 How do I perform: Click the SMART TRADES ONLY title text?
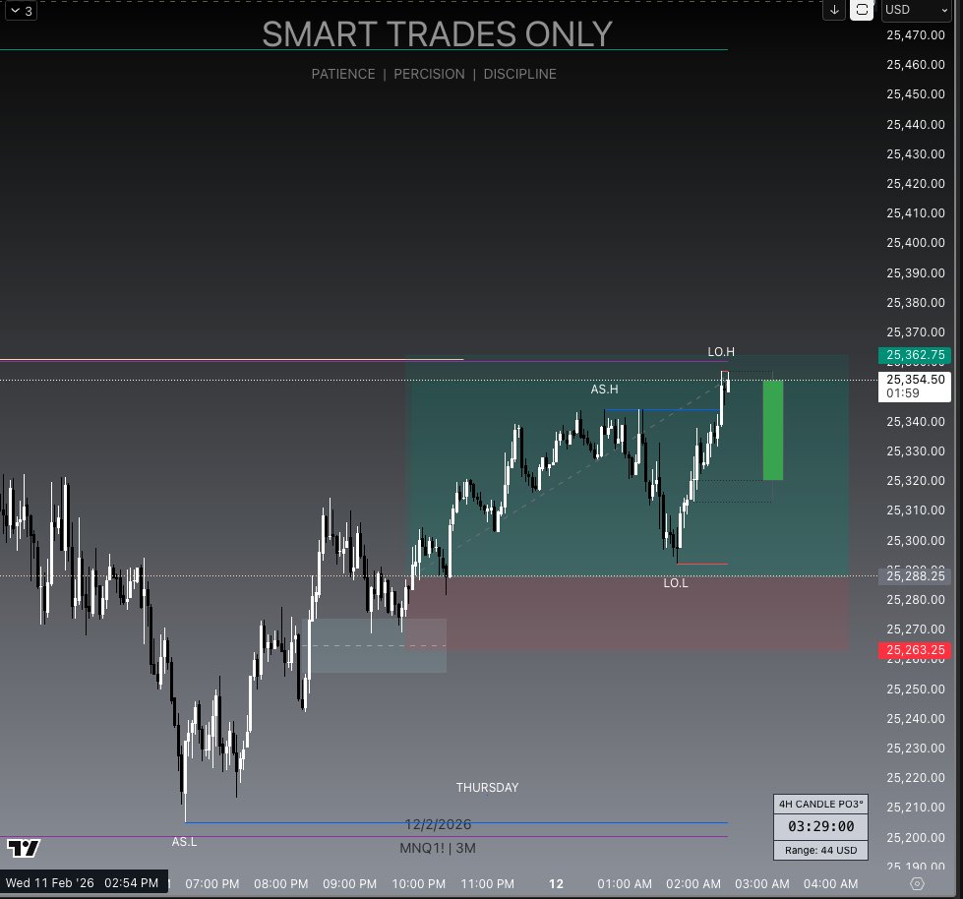click(438, 34)
